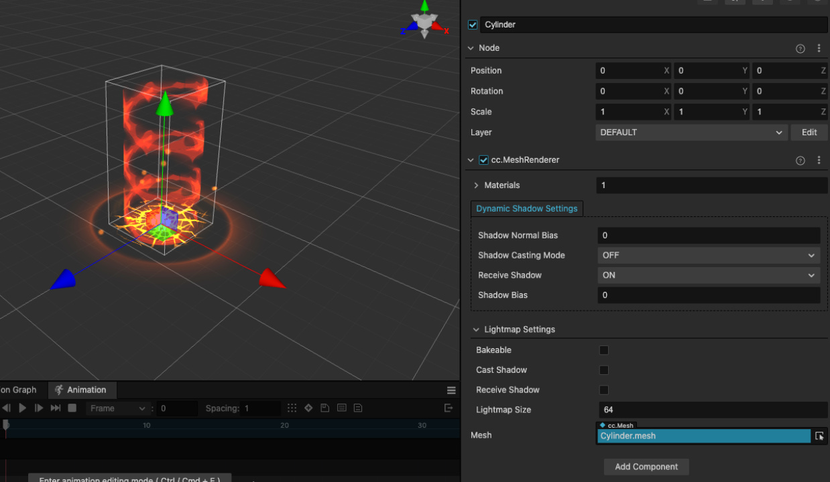Open cc.MeshRenderer help icon
Viewport: 830px width, 482px height.
pos(800,161)
